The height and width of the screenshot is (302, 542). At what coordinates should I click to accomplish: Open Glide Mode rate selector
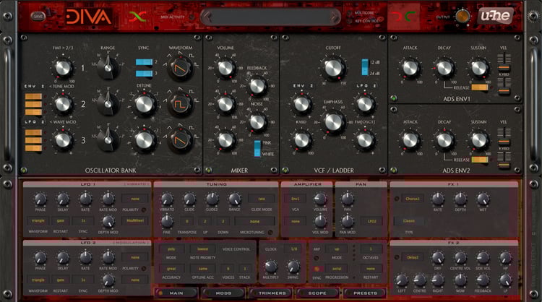tap(262, 199)
